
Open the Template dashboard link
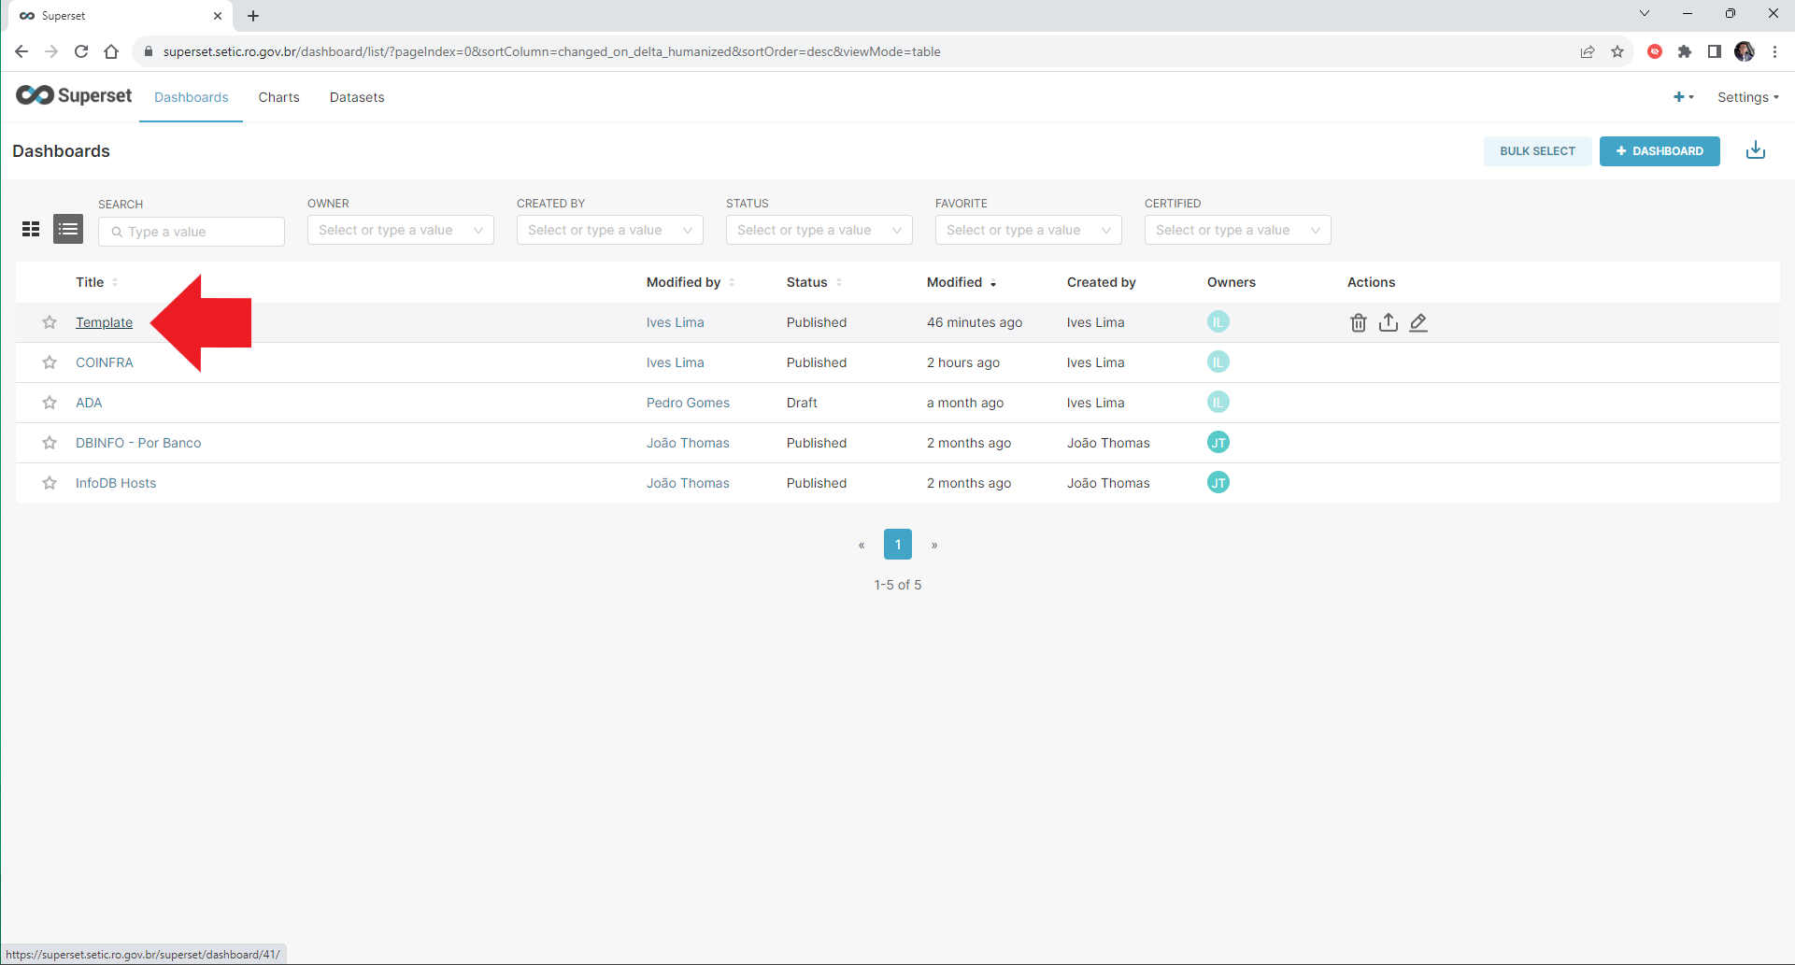point(104,322)
